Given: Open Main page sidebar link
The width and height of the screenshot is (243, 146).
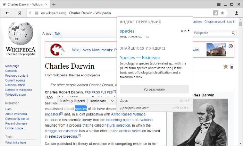Looking at the screenshot, I should pyautogui.click(x=12, y=66).
